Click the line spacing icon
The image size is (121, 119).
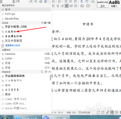(x=75, y=6)
